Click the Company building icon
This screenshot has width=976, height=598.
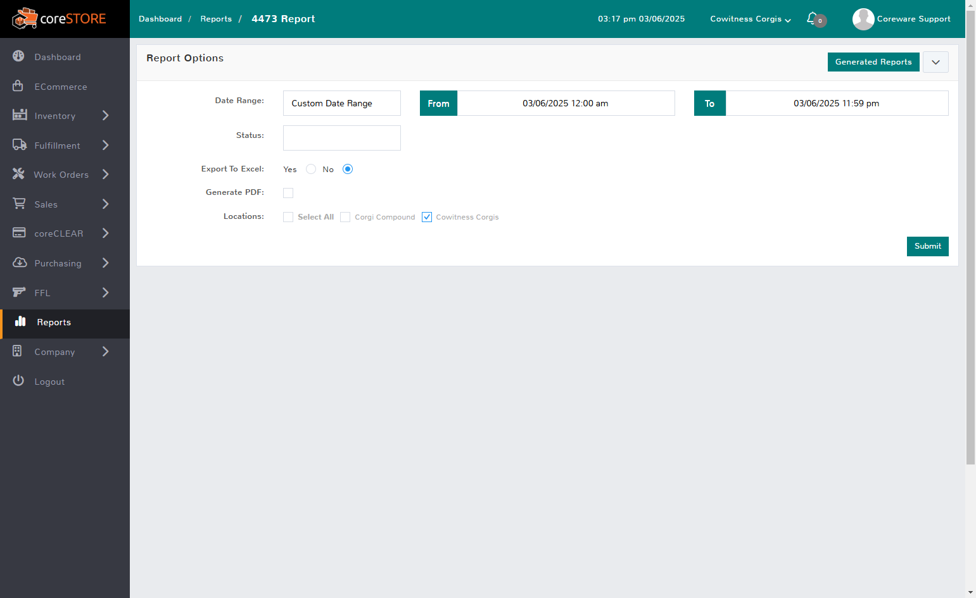18,351
